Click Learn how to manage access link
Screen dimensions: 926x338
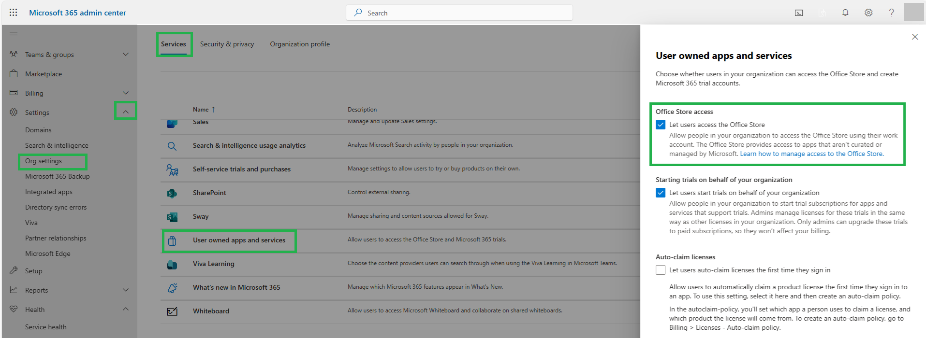[x=811, y=154]
